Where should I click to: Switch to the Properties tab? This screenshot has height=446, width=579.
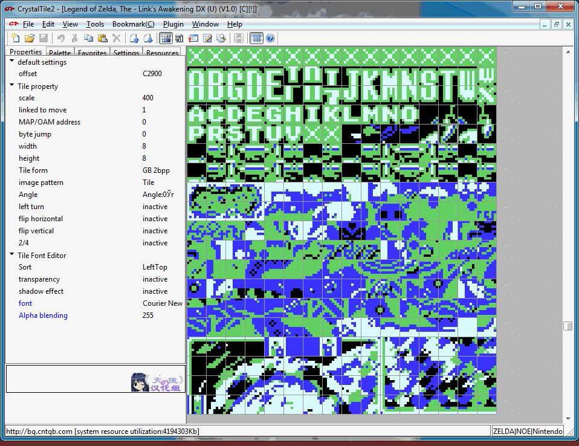(25, 52)
